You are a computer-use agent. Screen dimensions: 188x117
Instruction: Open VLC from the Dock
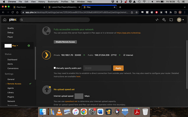point(59,112)
